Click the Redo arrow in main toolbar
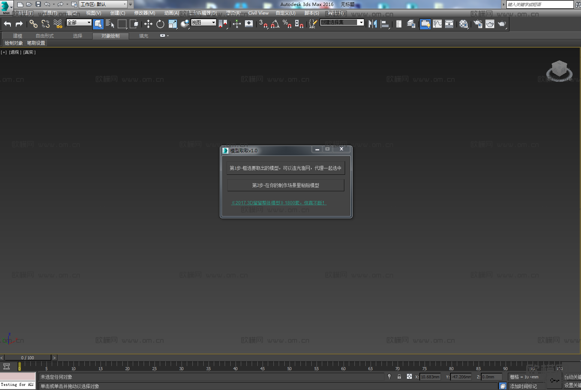581x390 pixels. point(19,24)
